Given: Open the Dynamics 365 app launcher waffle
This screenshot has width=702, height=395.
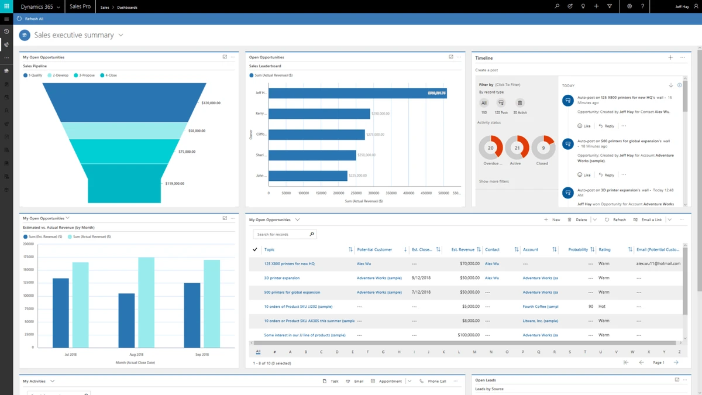Looking at the screenshot, I should [x=6, y=6].
